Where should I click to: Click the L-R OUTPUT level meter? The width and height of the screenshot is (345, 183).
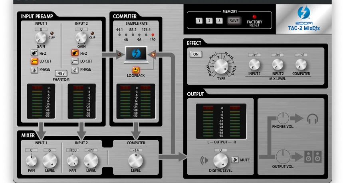click(221, 121)
